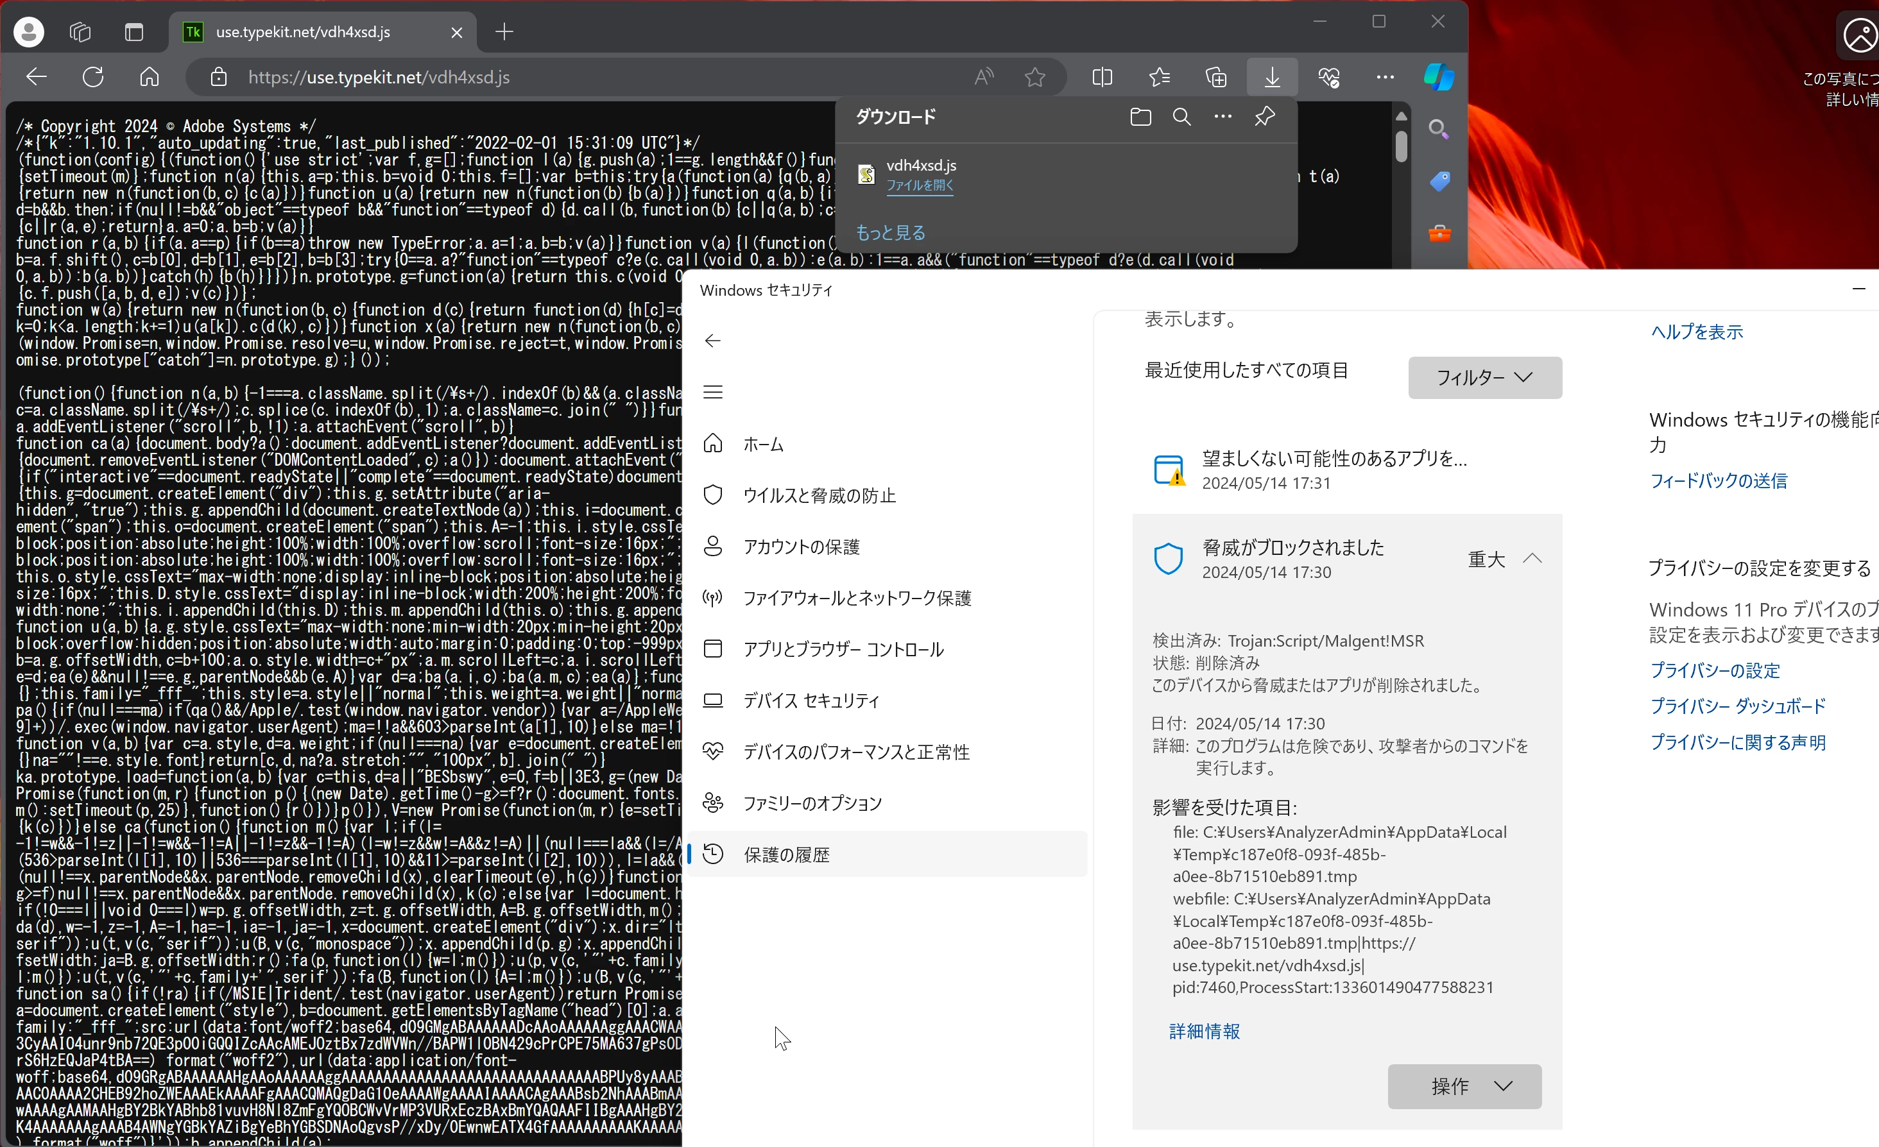Click Browser essentials heart icon
Image resolution: width=1879 pixels, height=1147 pixels.
[x=1328, y=77]
